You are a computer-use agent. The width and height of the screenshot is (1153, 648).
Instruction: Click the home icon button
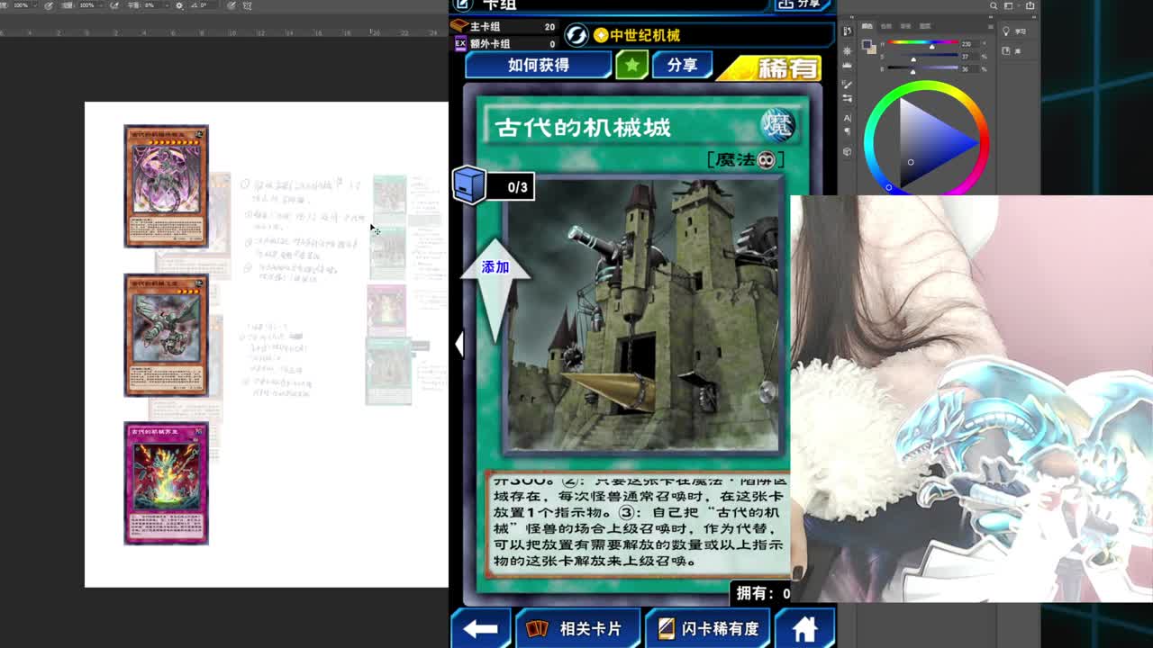pos(804,628)
